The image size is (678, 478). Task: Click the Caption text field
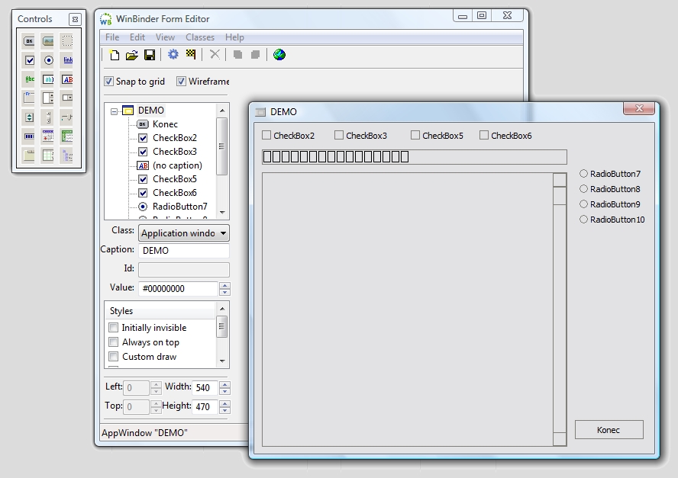183,251
